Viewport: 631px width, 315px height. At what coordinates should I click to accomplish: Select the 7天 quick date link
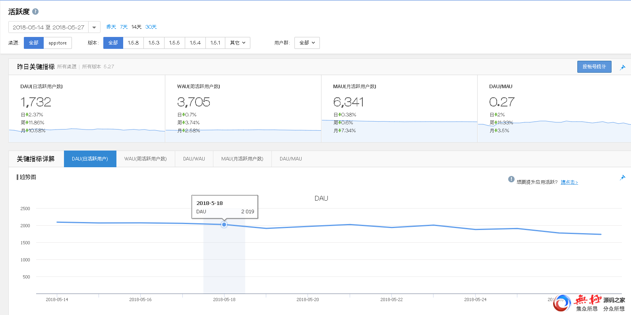coord(124,27)
